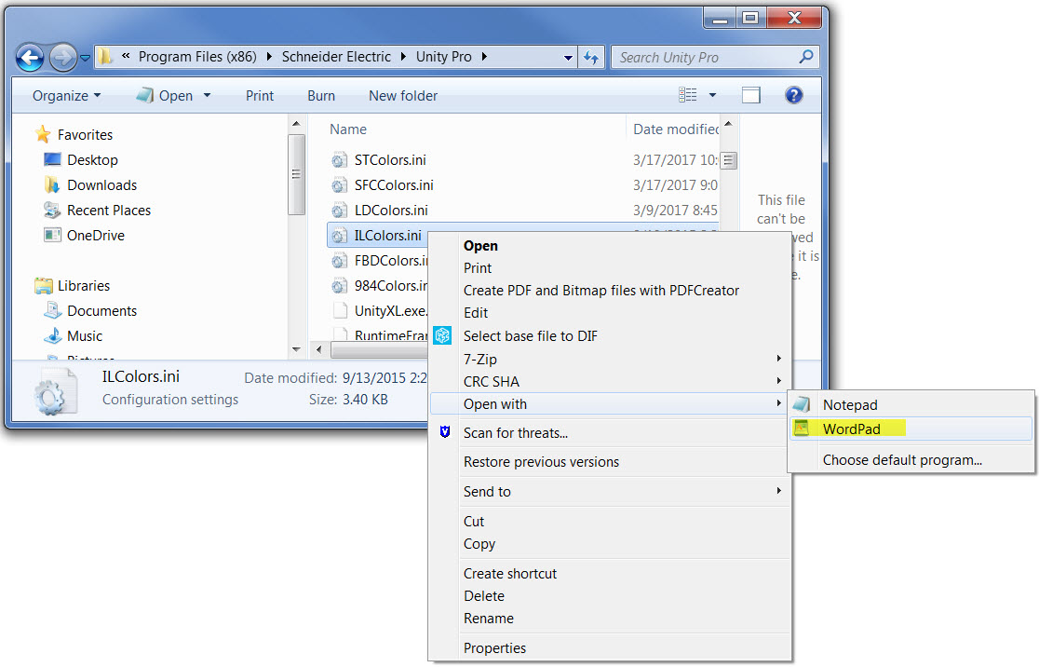1039x667 pixels.
Task: Click the refresh button beside address bar
Action: 590,58
